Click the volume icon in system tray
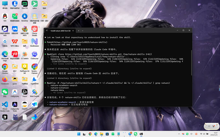Viewport: 220px width, 137px height. point(204,134)
